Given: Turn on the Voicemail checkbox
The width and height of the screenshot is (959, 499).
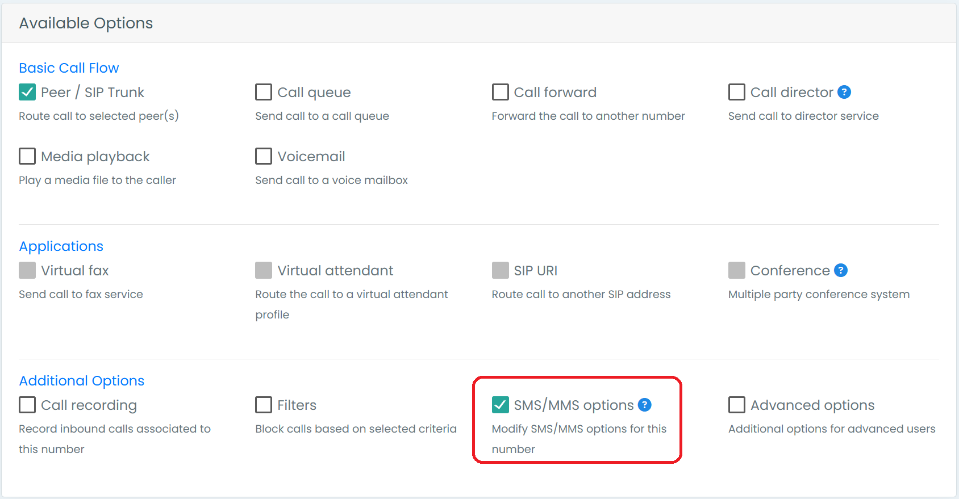Looking at the screenshot, I should pyautogui.click(x=264, y=156).
